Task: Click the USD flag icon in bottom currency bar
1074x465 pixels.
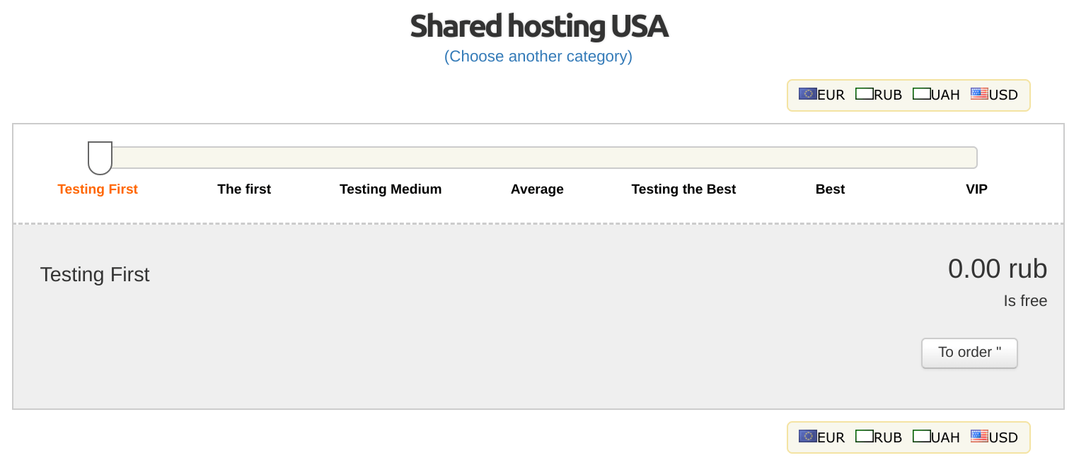Action: click(979, 436)
